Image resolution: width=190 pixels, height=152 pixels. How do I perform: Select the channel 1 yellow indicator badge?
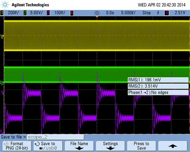coord(2,13)
